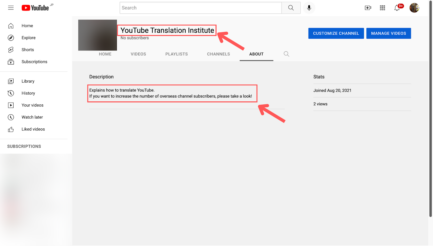This screenshot has width=433, height=246.
Task: Open the HOME channel tab
Action: (105, 54)
